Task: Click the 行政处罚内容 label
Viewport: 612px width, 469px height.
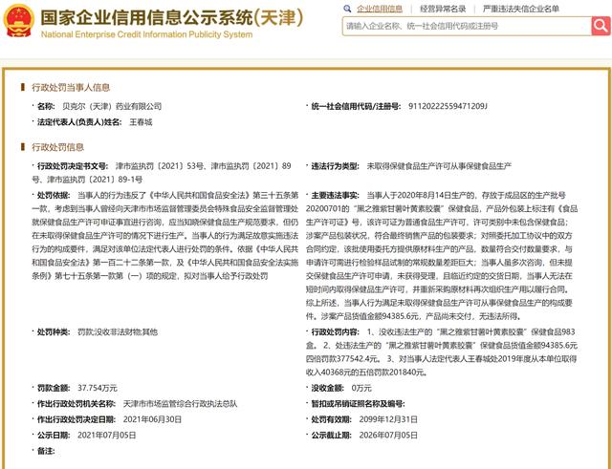Action: click(336, 331)
